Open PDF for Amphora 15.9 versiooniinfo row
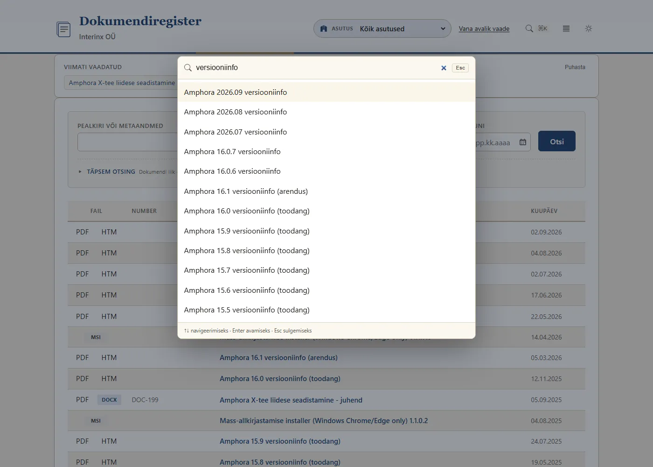Image resolution: width=653 pixels, height=467 pixels. point(82,441)
